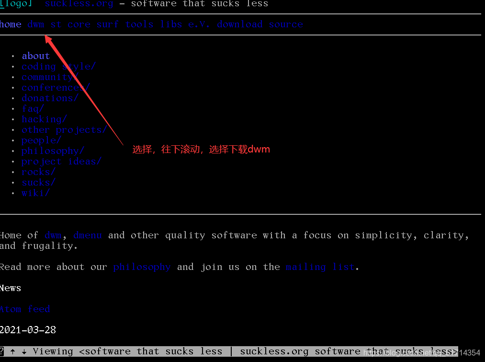Viewport: 485px width, 362px height.
Task: Open the community/ link
Action: 50,77
